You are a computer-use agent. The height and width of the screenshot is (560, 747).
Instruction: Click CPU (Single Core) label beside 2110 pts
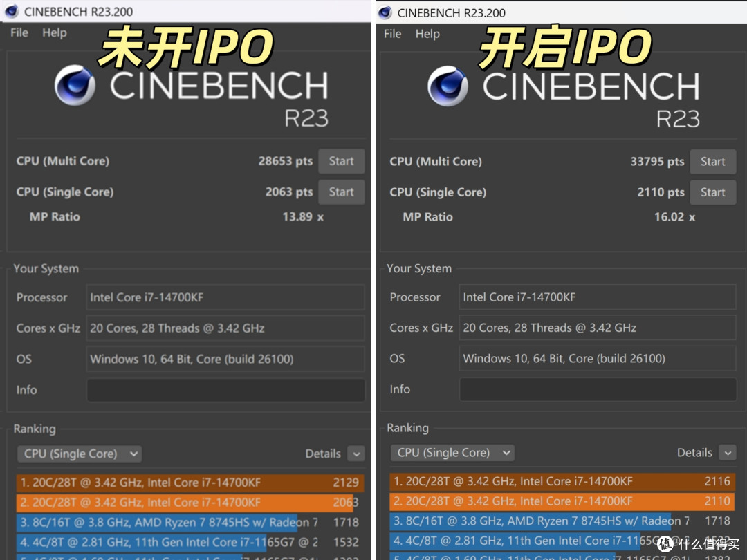point(438,192)
